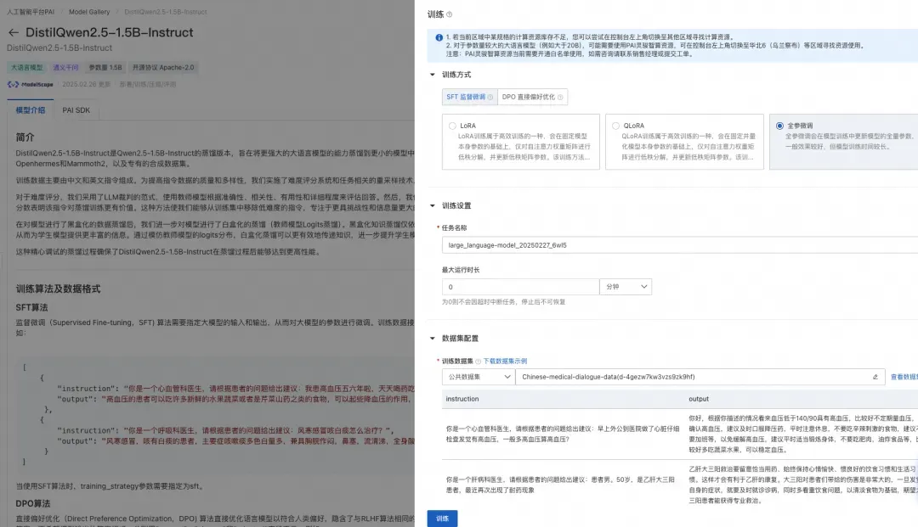Collapse the 数据集配置 section
The image size is (918, 527).
[432, 339]
